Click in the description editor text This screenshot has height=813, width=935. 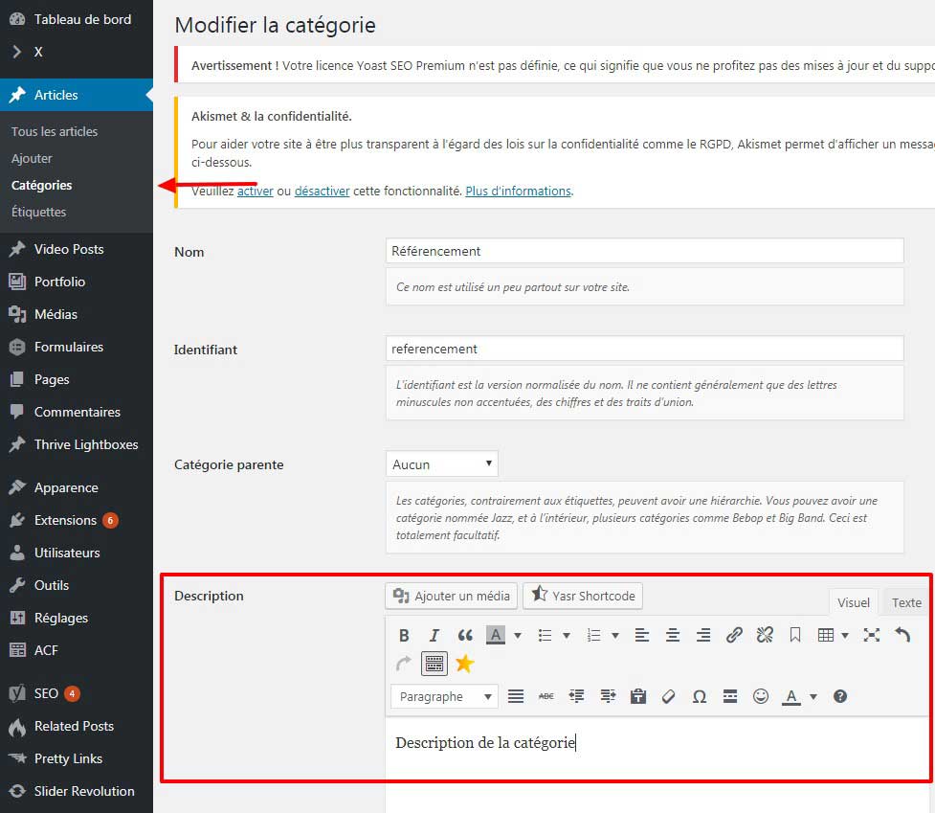tap(485, 742)
